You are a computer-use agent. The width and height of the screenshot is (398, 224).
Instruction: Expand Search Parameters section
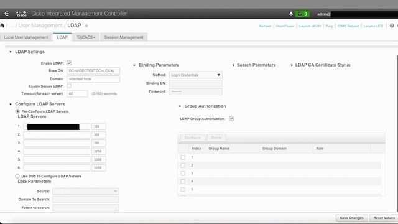coord(234,65)
